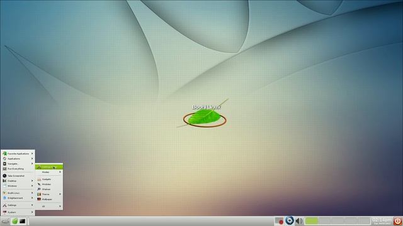Expand the Desktop submenu
Viewport: 403px width, 226px height.
tap(18, 181)
